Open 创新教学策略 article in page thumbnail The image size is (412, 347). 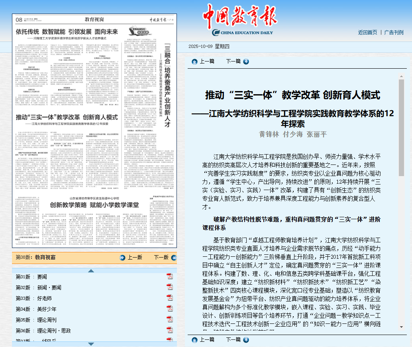pos(94,205)
